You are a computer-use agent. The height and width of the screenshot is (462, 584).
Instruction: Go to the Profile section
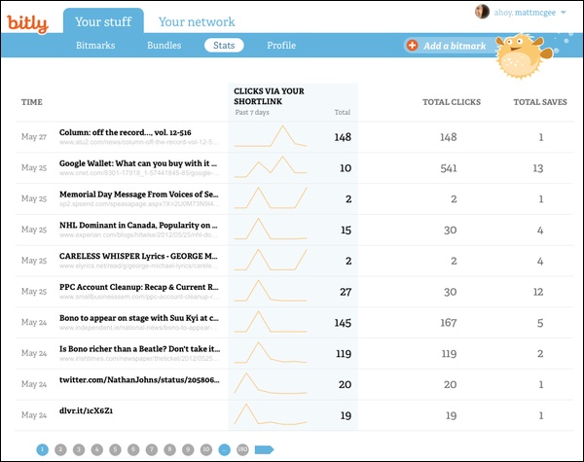point(281,46)
